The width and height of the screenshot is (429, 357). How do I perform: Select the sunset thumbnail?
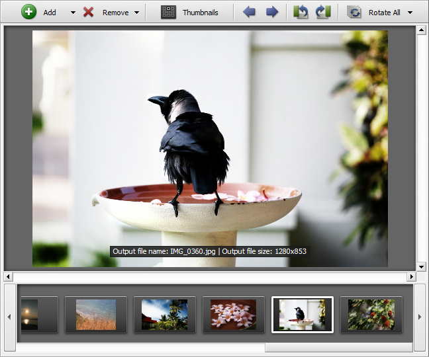point(39,315)
